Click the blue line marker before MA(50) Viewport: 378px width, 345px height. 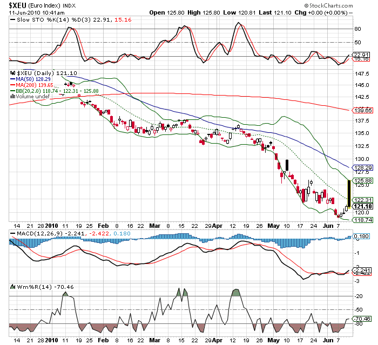pyautogui.click(x=12, y=79)
